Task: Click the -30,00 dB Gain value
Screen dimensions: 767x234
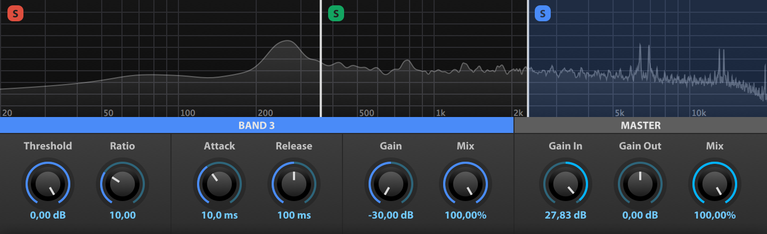Action: pos(391,215)
